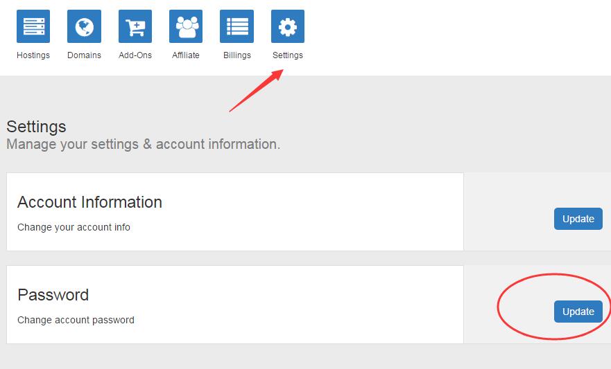Viewport: 611px width, 369px height.
Task: Open the Domains globe icon
Action: (x=84, y=26)
